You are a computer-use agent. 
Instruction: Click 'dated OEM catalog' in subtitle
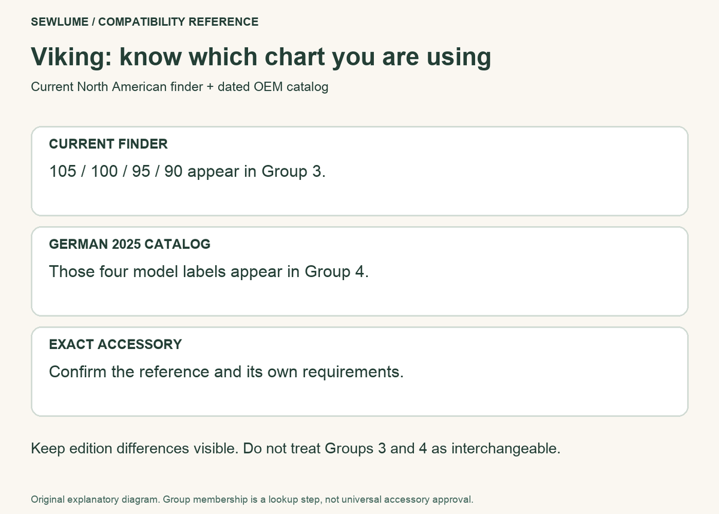273,87
